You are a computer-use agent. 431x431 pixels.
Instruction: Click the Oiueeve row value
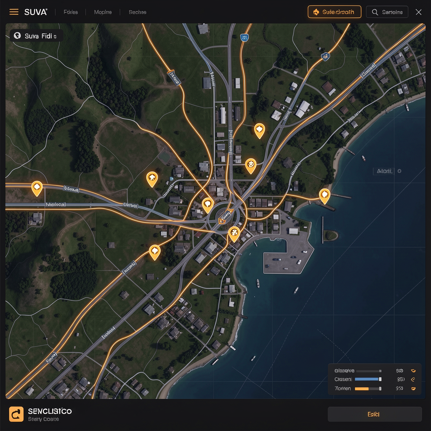[399, 371]
